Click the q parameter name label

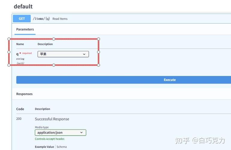pos(17,54)
